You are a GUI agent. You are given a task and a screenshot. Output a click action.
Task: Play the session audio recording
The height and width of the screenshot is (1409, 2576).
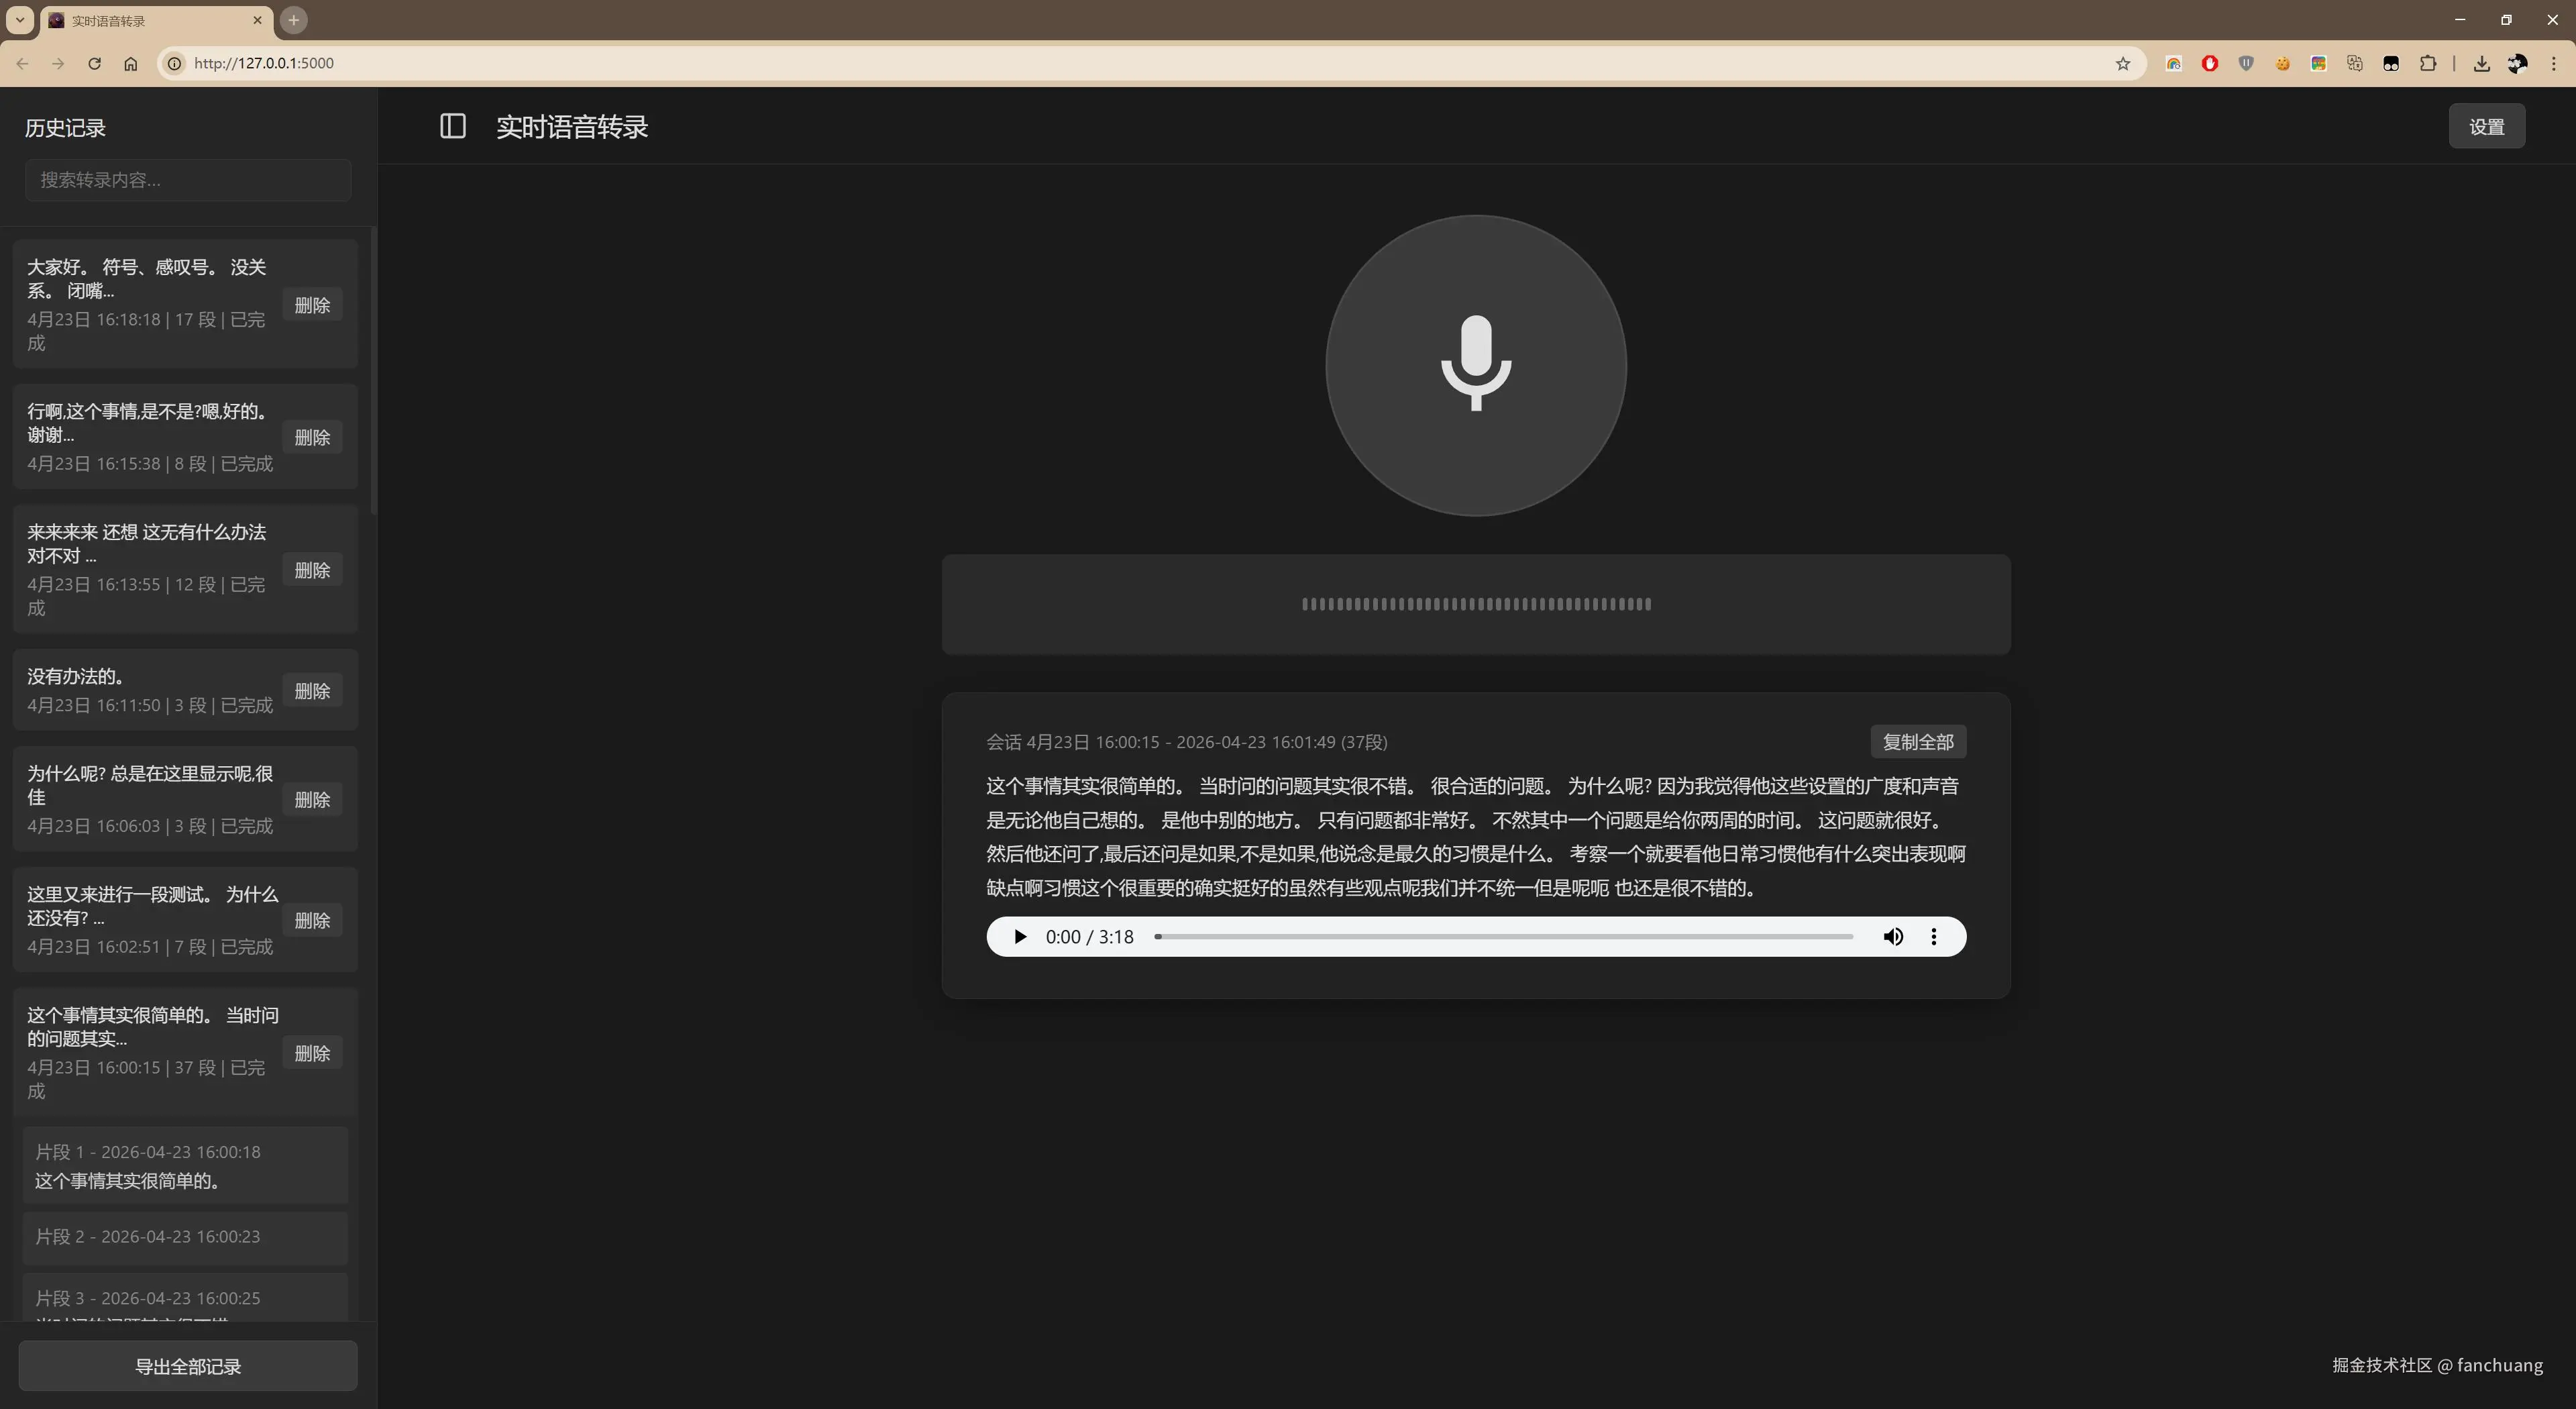point(1019,936)
